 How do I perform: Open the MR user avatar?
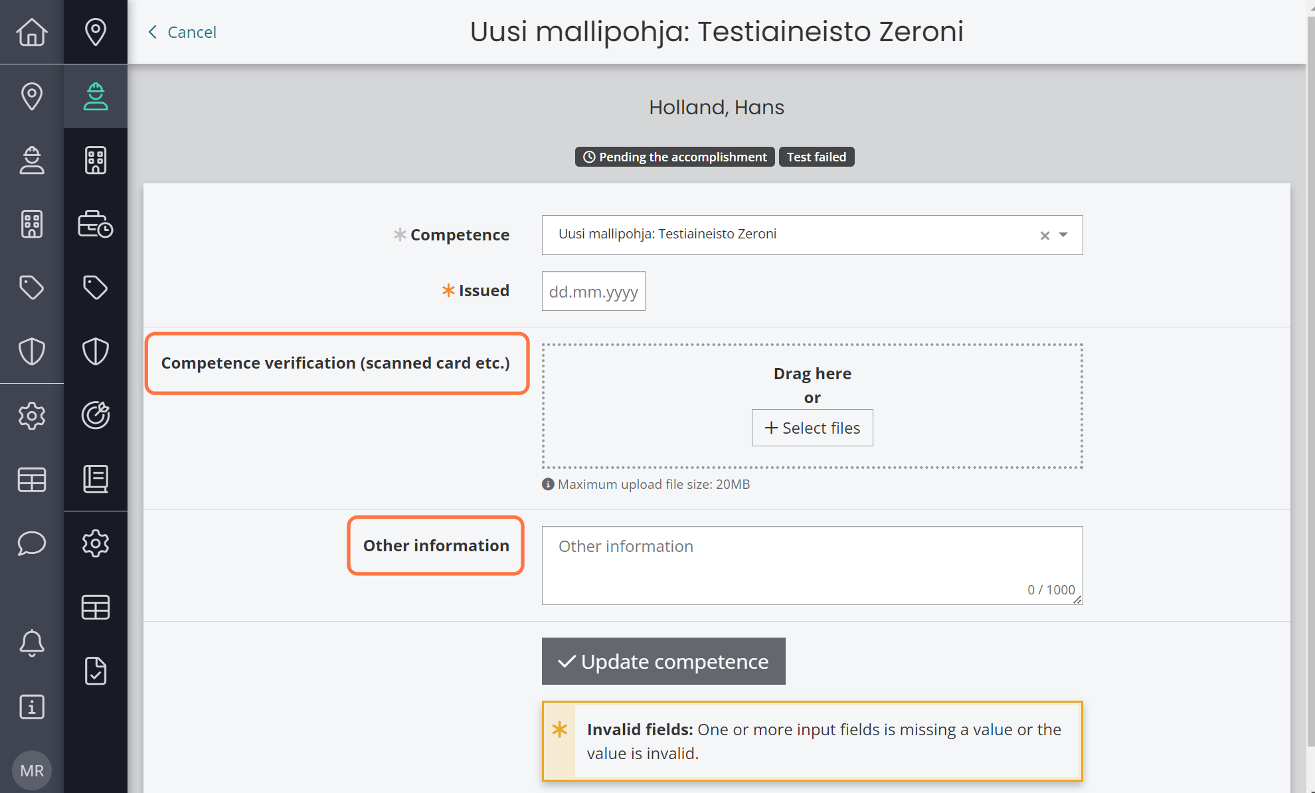point(32,770)
